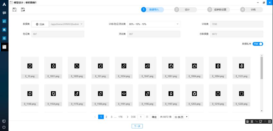
Task: Open the 50 条/页 page size dropdown
Action: [181, 117]
